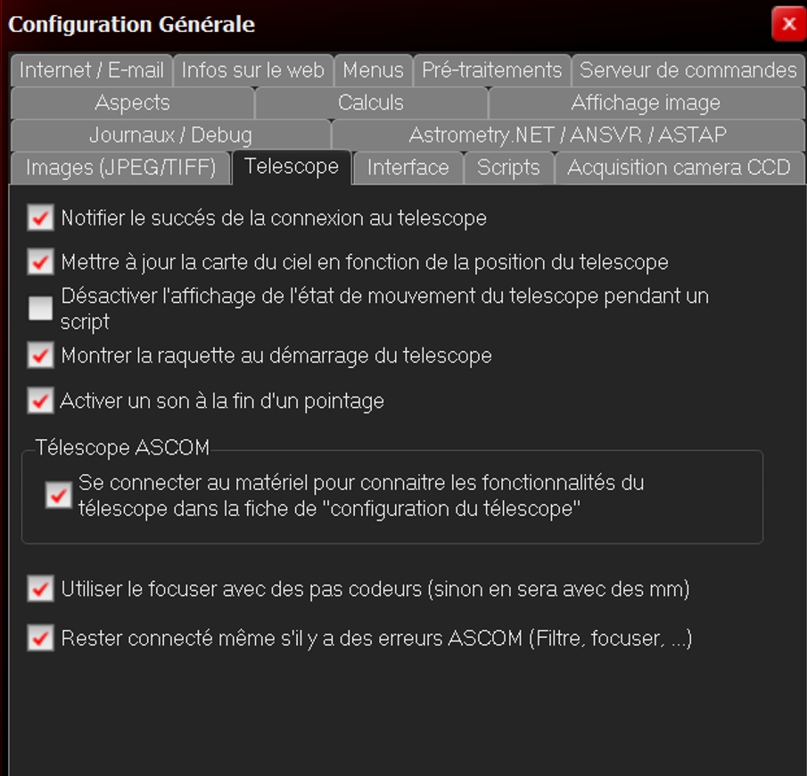Go to Serveur de commandes tab

click(x=688, y=70)
